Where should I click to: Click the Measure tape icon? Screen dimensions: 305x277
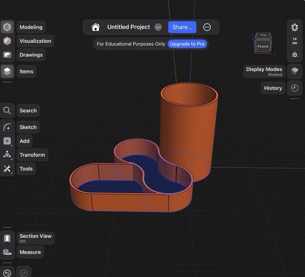tap(7, 252)
